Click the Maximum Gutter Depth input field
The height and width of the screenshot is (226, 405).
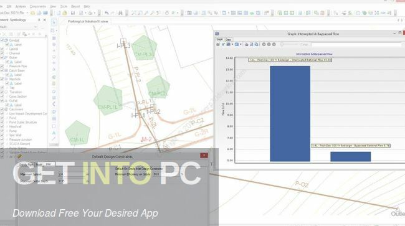(72, 181)
